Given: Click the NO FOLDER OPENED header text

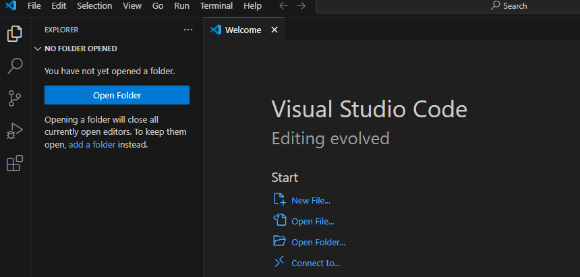Looking at the screenshot, I should tap(81, 49).
